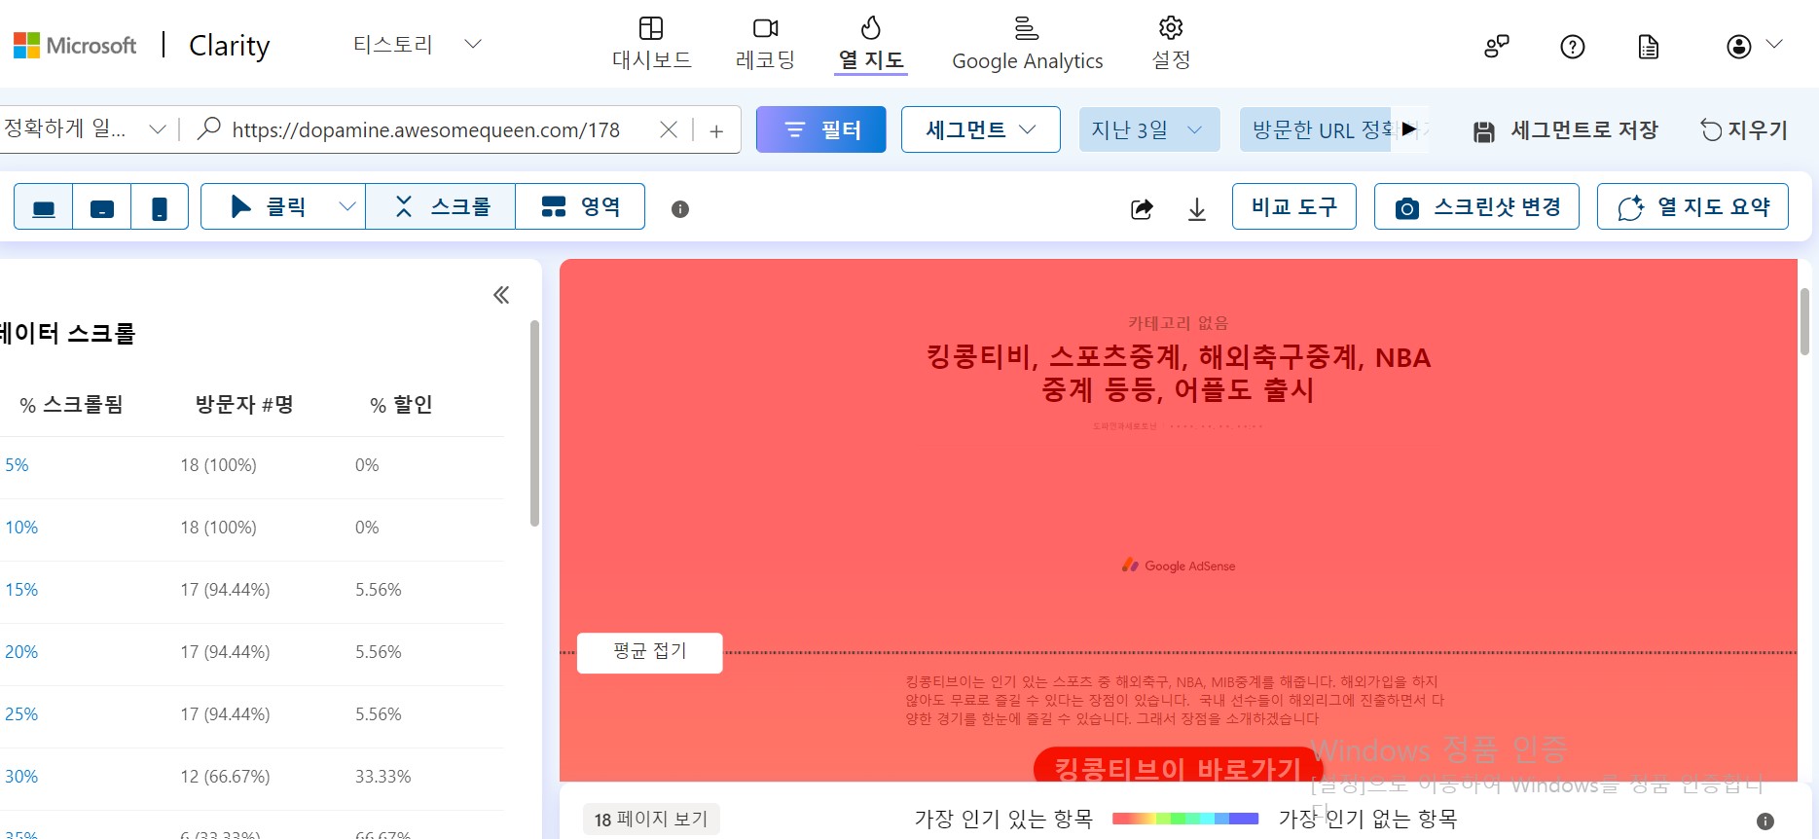Click 세그먼트로 저장 save segment
This screenshot has height=839, width=1819.
coord(1566,130)
